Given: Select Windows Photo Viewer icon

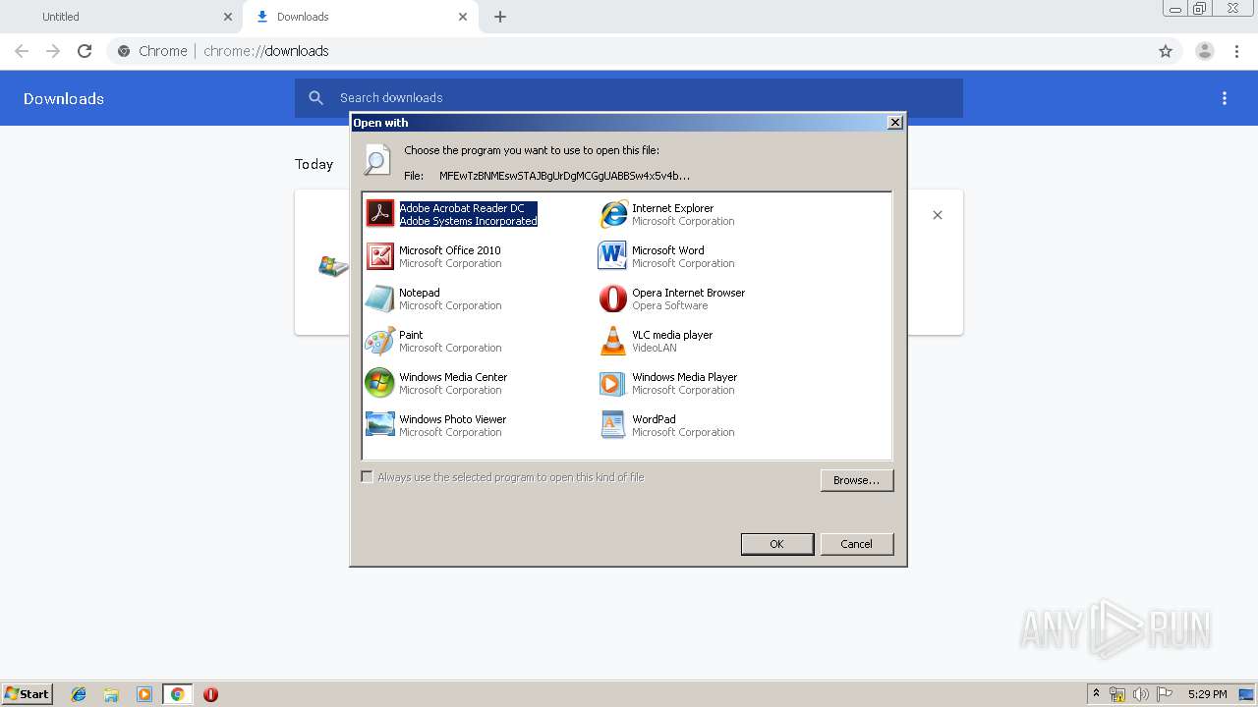Looking at the screenshot, I should pyautogui.click(x=379, y=424).
